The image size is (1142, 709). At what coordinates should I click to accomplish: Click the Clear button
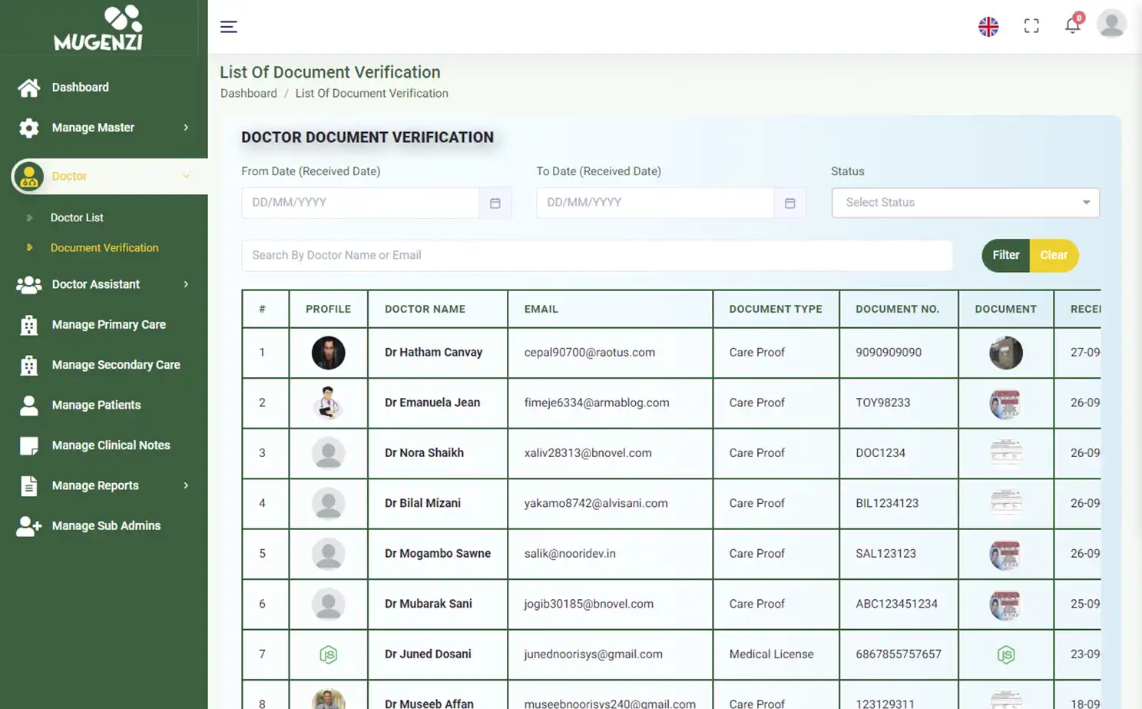click(x=1053, y=255)
